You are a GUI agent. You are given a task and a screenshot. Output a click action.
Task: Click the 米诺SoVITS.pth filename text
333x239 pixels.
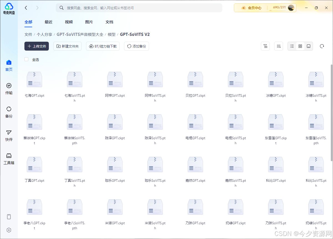(155, 225)
